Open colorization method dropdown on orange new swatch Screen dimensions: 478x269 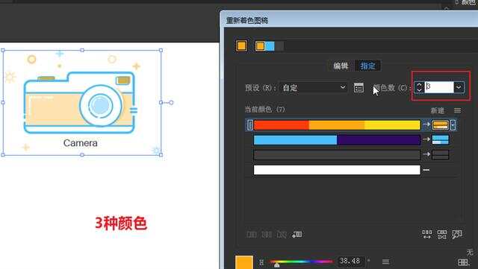[453, 124]
